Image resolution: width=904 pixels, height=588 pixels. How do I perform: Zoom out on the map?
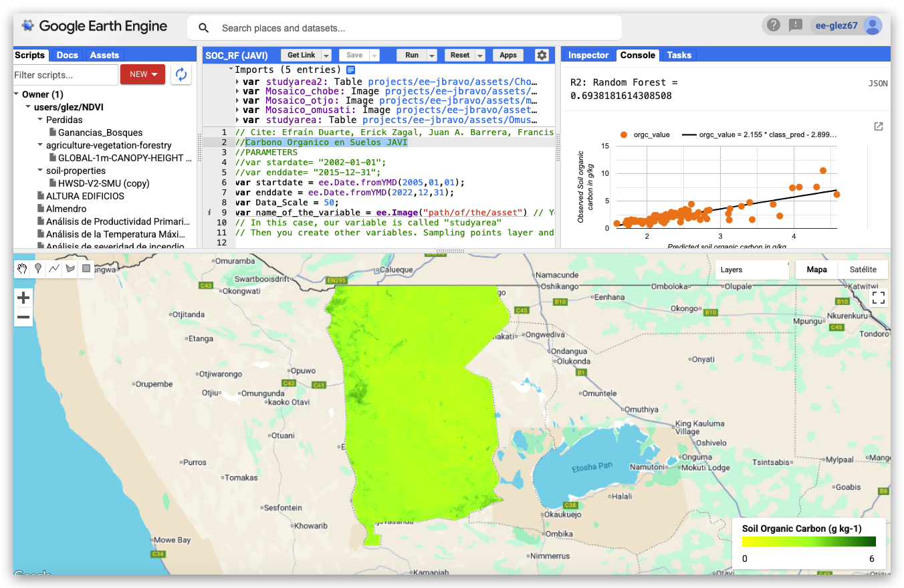pyautogui.click(x=23, y=317)
